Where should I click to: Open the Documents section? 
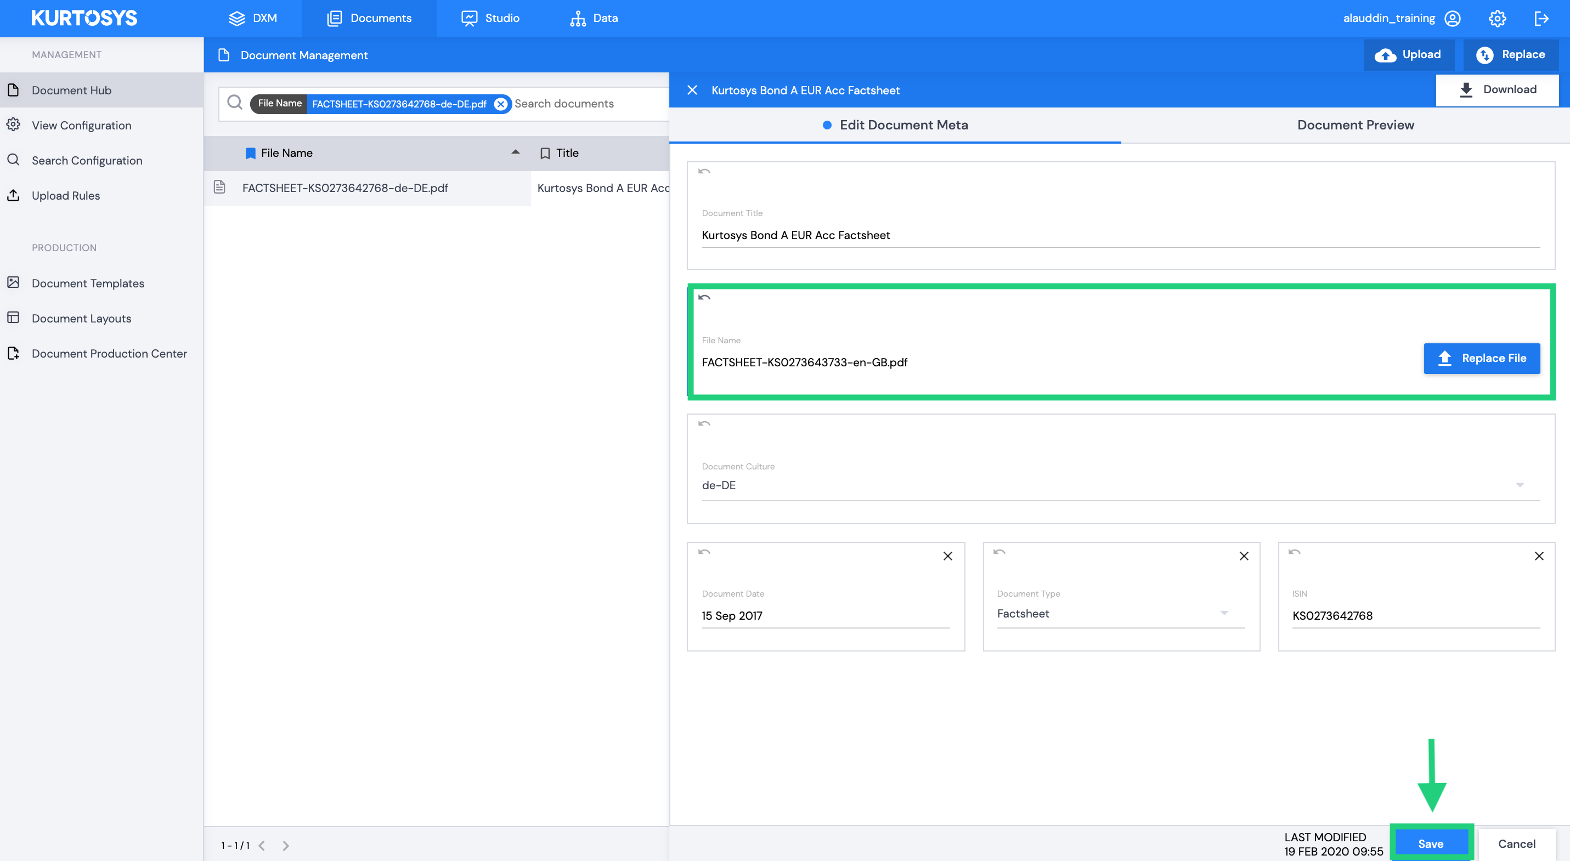pyautogui.click(x=369, y=18)
